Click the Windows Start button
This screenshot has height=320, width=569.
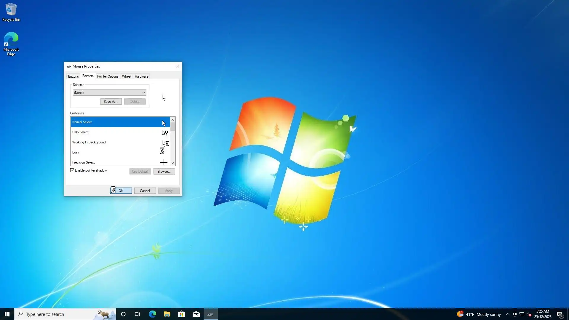coord(7,314)
